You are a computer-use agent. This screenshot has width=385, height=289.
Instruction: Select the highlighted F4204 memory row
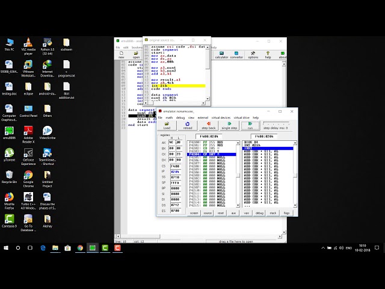coord(212,154)
